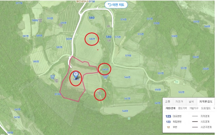This screenshot has width=217, height=135.
Task: Click the 585전 parcel label
Action: (36, 61)
